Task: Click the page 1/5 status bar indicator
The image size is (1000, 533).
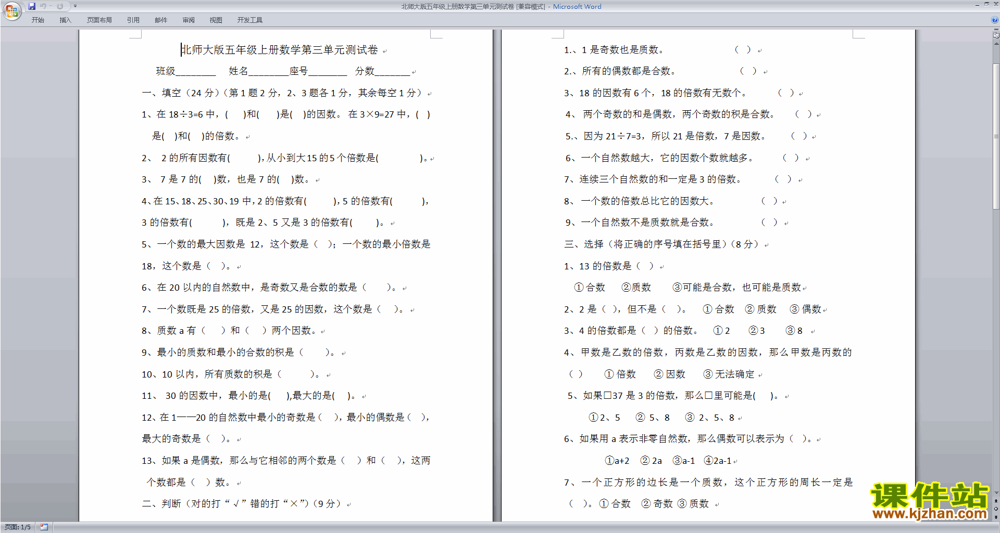Action: point(18,527)
